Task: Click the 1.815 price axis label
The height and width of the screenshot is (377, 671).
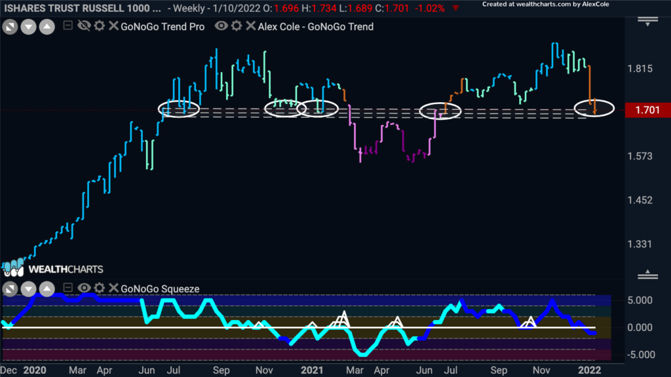Action: click(x=640, y=69)
